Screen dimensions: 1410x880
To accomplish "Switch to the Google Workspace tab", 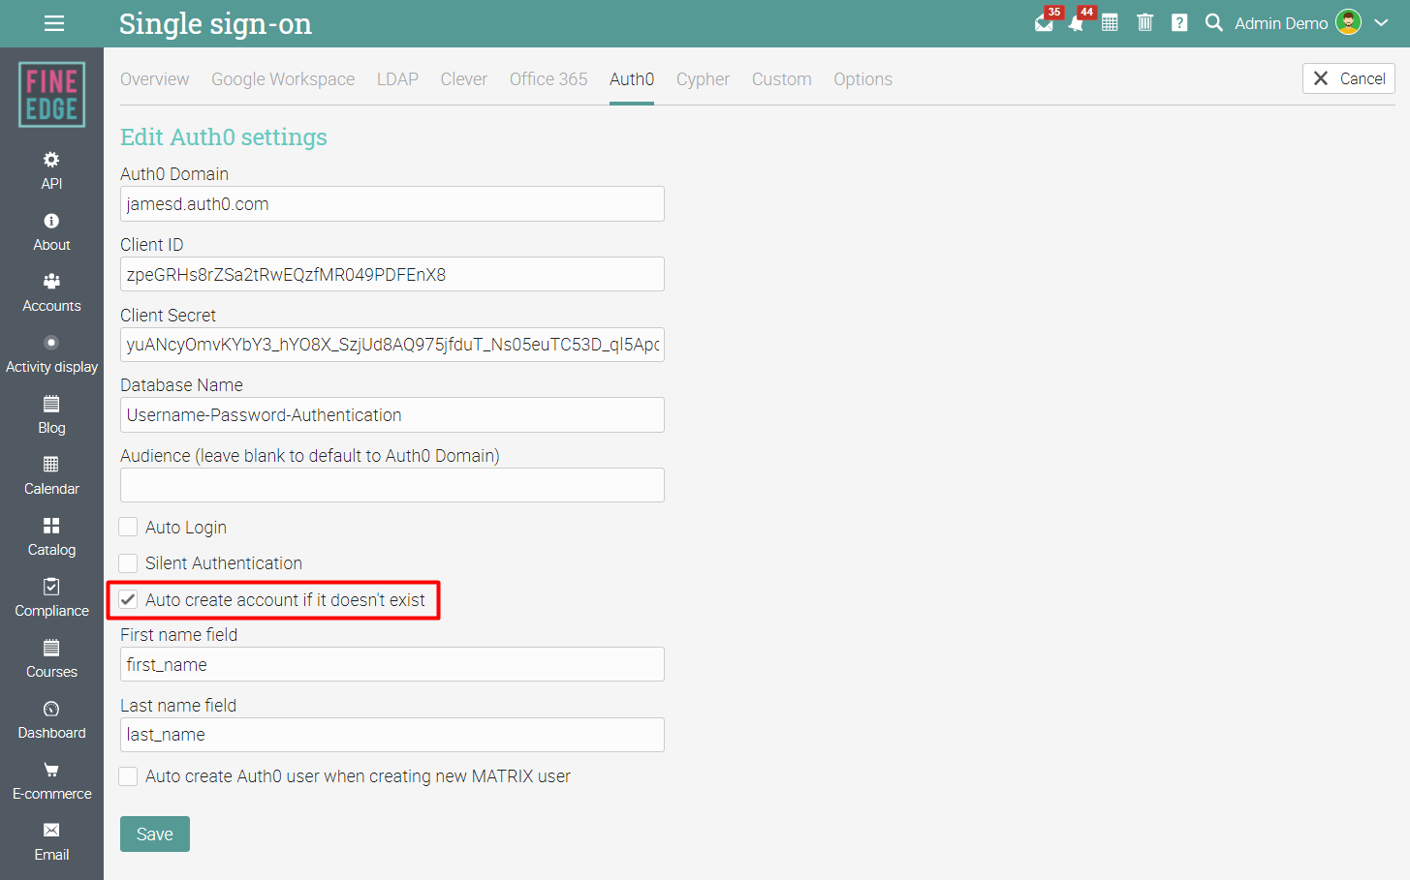I will point(283,79).
